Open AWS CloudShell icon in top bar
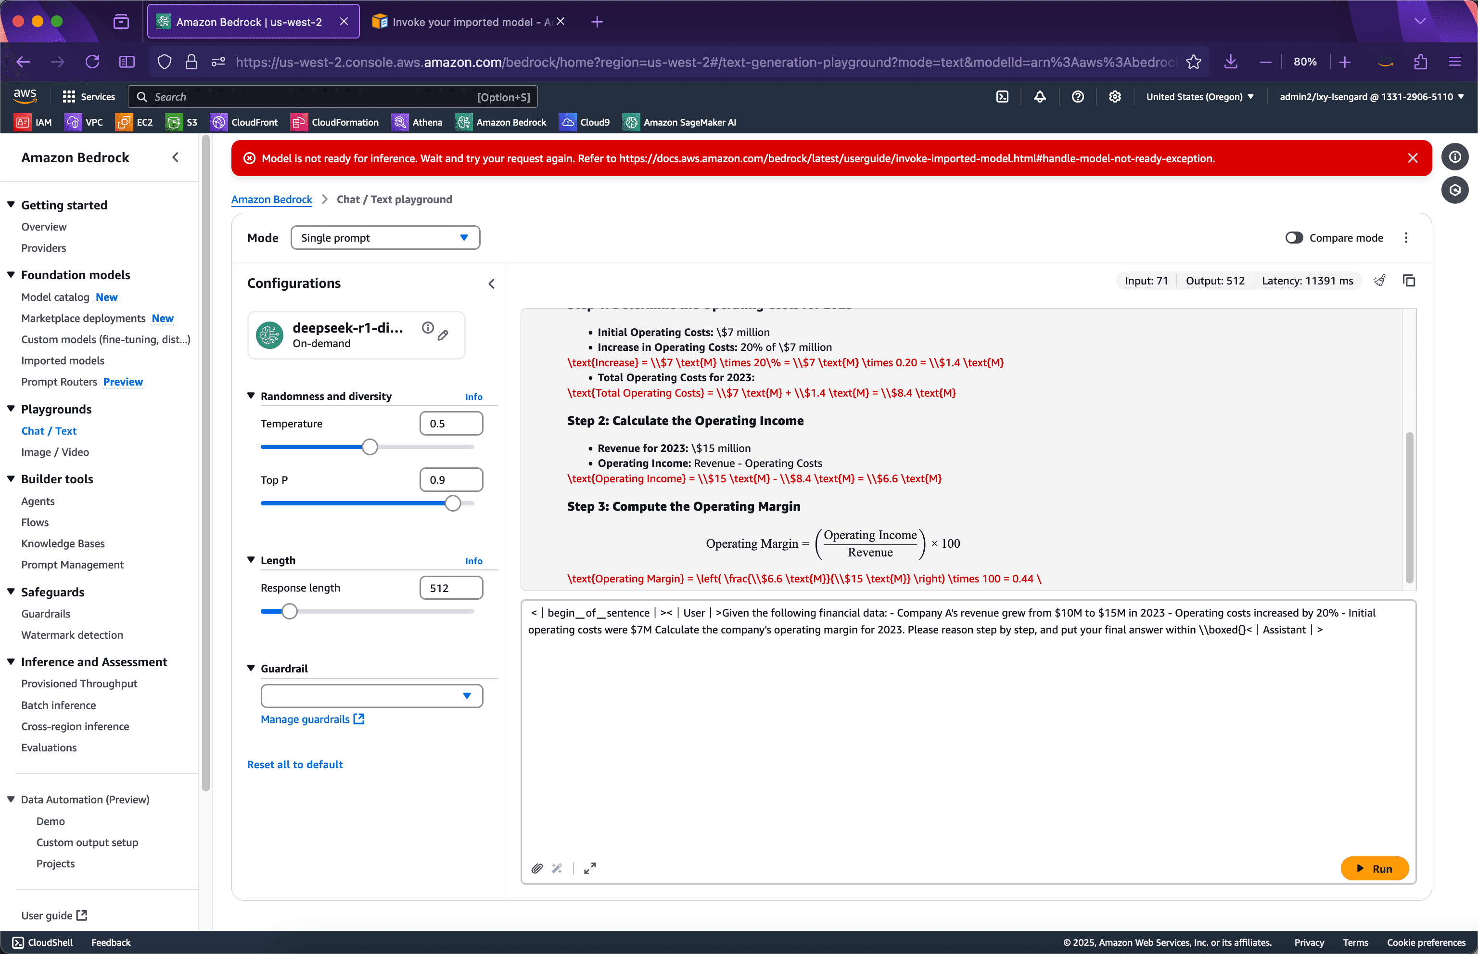The image size is (1478, 954). pyautogui.click(x=1002, y=97)
